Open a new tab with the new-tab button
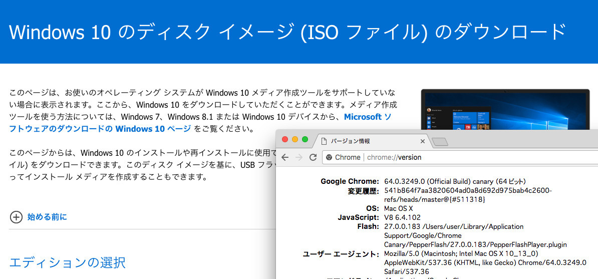This screenshot has height=279, width=598. click(x=439, y=142)
